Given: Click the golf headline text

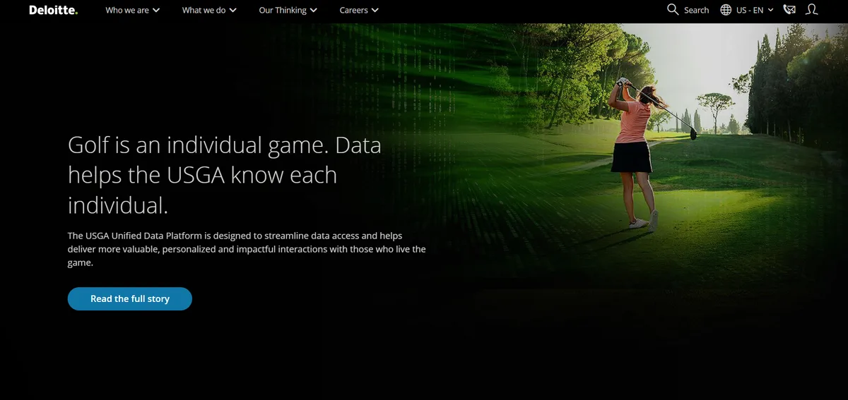Looking at the screenshot, I should tap(225, 175).
